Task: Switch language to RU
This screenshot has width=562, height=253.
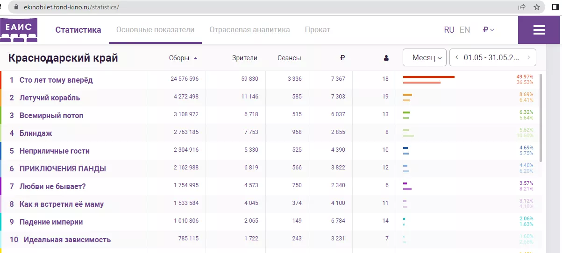Action: point(449,30)
